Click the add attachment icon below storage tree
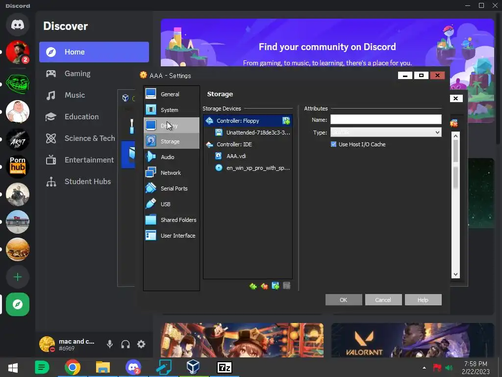The image size is (502, 377). click(276, 286)
